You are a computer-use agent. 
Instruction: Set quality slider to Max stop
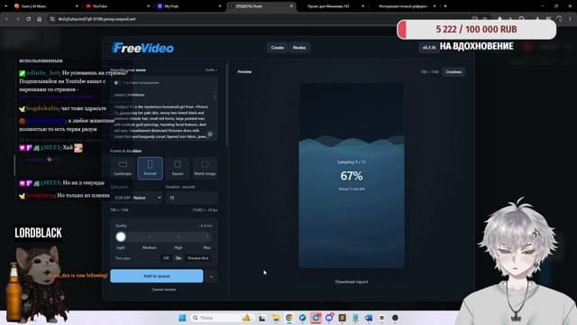207,237
